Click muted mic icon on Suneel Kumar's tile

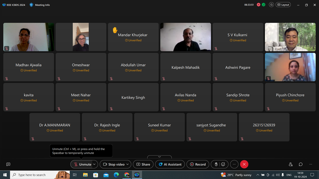coord(137,139)
